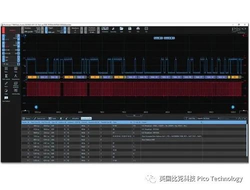Viewport: 250px width, 190px height.
Task: Go to previous waveform with minus button
Action: click(69, 30)
